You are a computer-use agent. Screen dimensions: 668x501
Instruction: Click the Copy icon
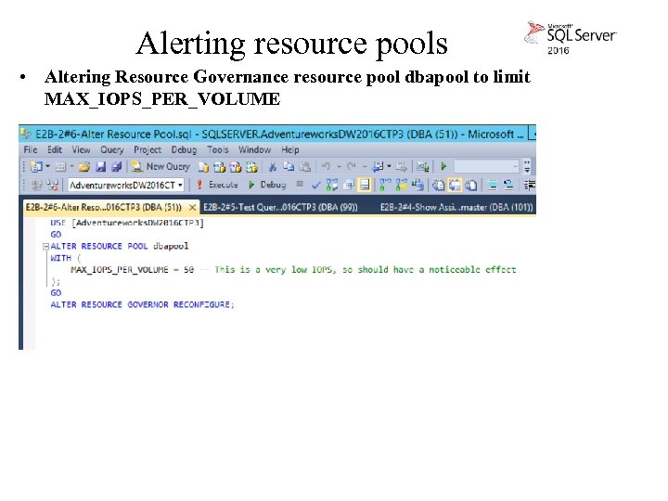[289, 166]
